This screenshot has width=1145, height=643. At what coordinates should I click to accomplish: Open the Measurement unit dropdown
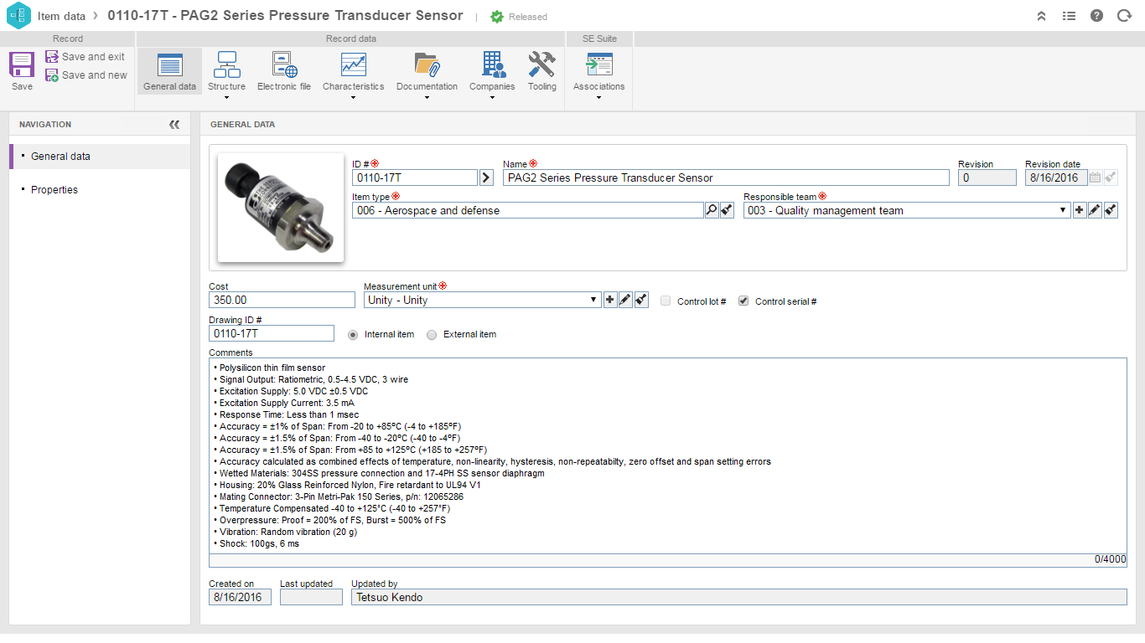pyautogui.click(x=482, y=300)
